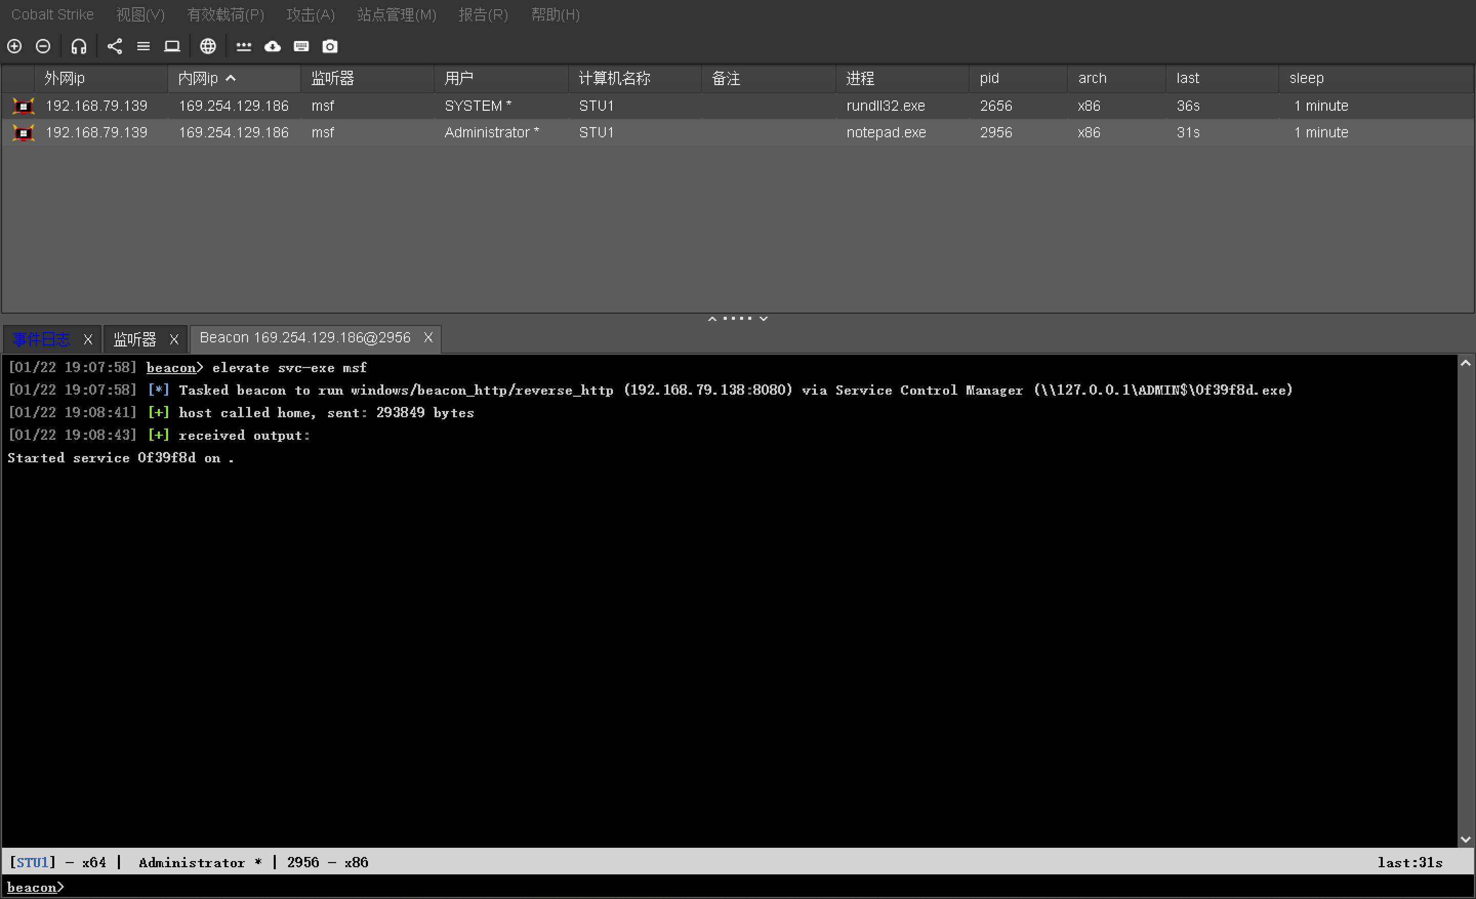Click the disconnect minus icon
1476x899 pixels.
[x=43, y=46]
